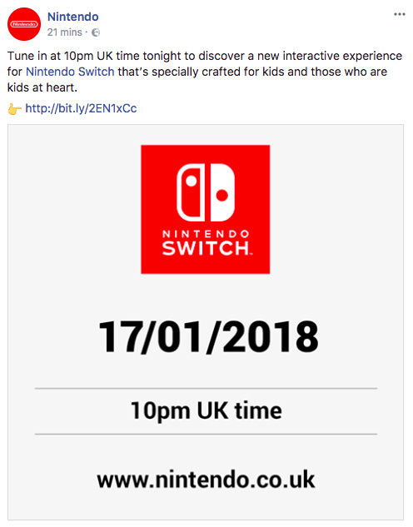The width and height of the screenshot is (413, 527).
Task: Open the three-dot post options menu
Action: pos(399,14)
